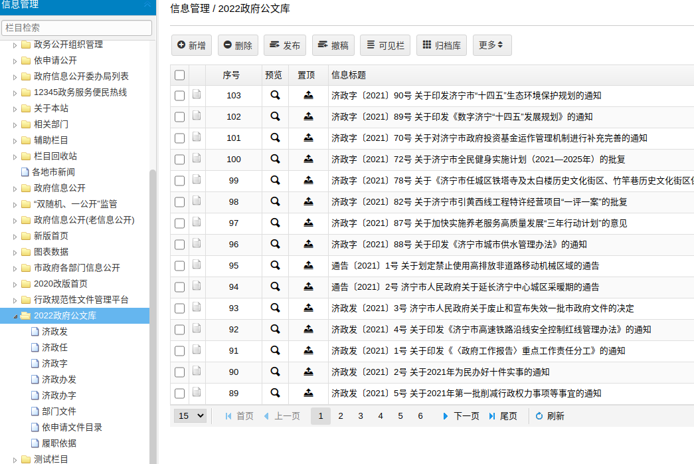Click document icon in row 103
Image resolution: width=694 pixels, height=464 pixels.
[x=197, y=94]
